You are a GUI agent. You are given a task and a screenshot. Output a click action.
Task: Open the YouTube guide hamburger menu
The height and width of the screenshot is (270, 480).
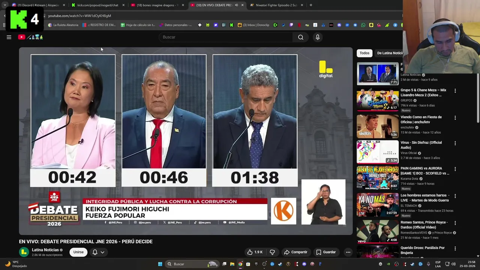point(9,37)
